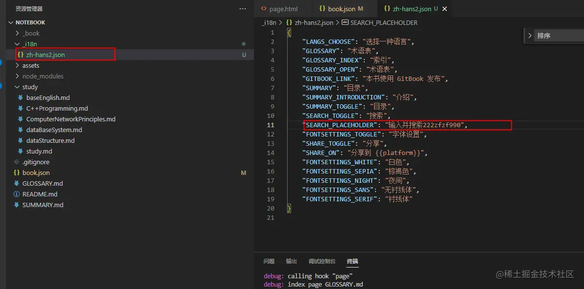
Task: Click the 资源管理器 explorer title
Action: tap(29, 9)
